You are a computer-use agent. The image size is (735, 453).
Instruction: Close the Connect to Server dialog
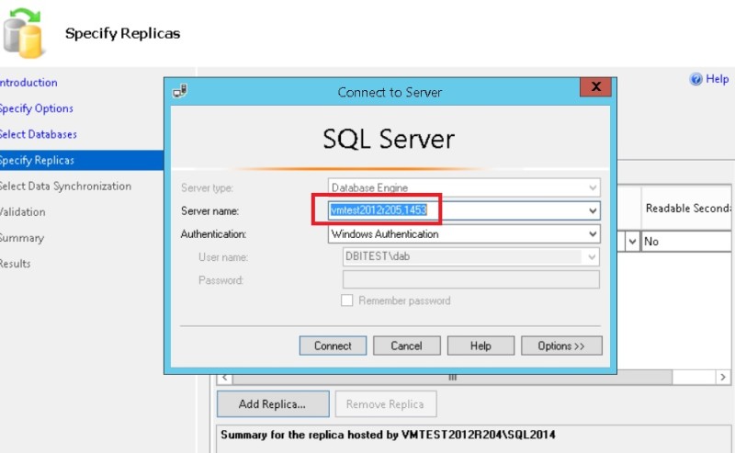click(595, 86)
